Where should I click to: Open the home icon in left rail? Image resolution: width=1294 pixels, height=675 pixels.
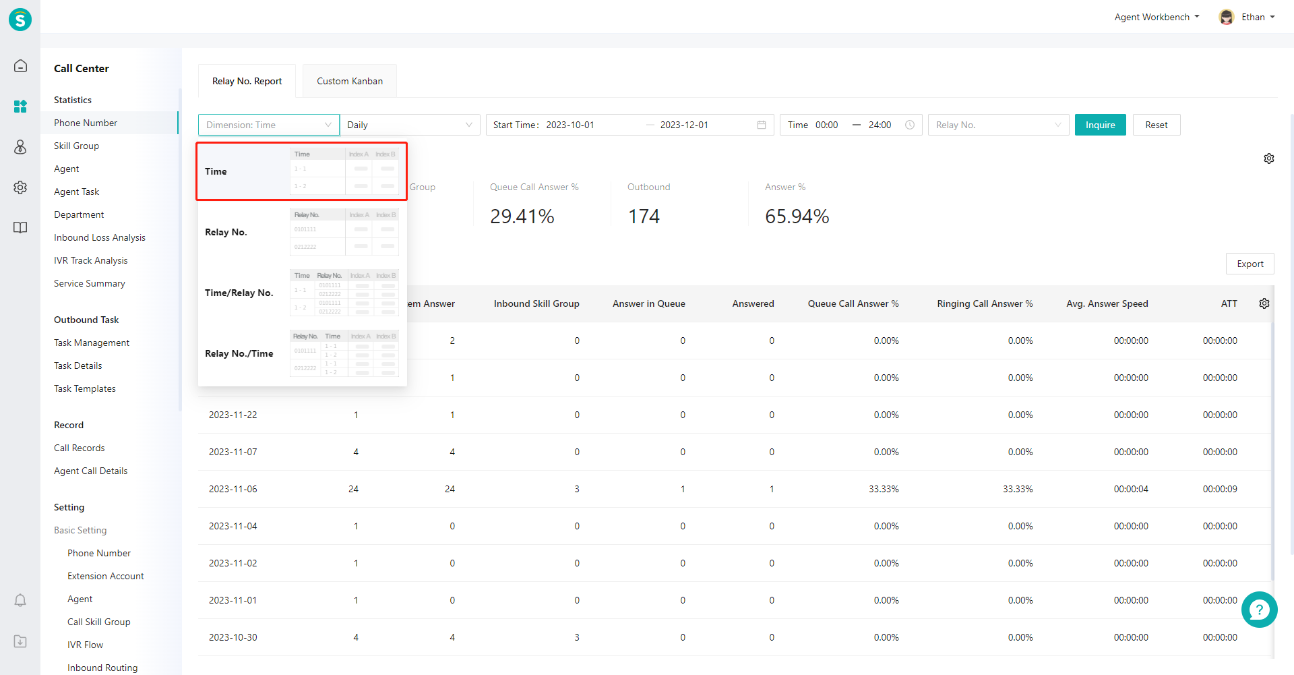(x=20, y=65)
